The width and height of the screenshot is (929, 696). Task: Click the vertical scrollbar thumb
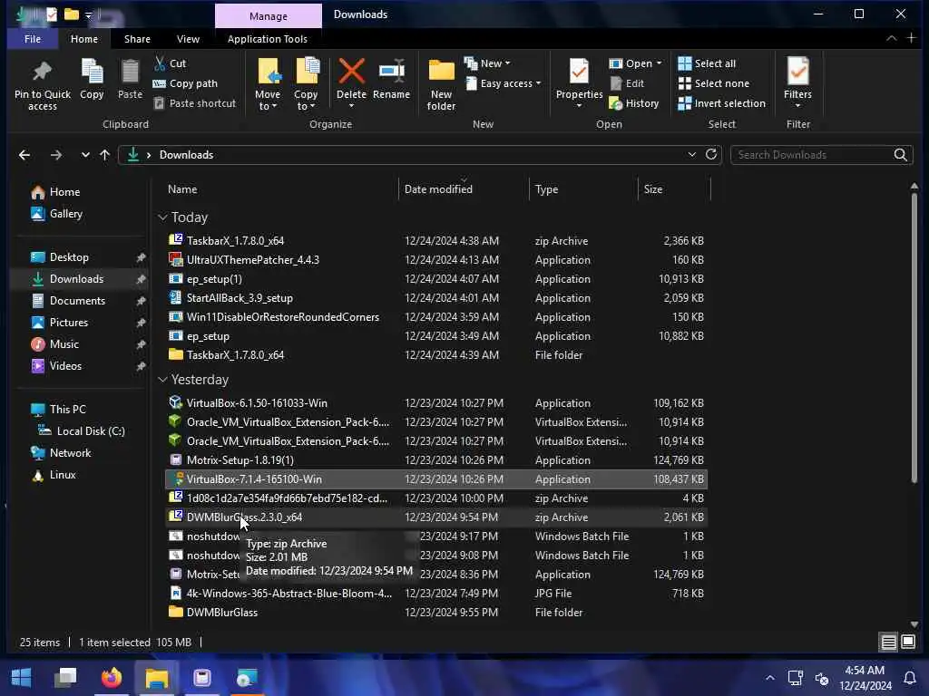pyautogui.click(x=914, y=337)
